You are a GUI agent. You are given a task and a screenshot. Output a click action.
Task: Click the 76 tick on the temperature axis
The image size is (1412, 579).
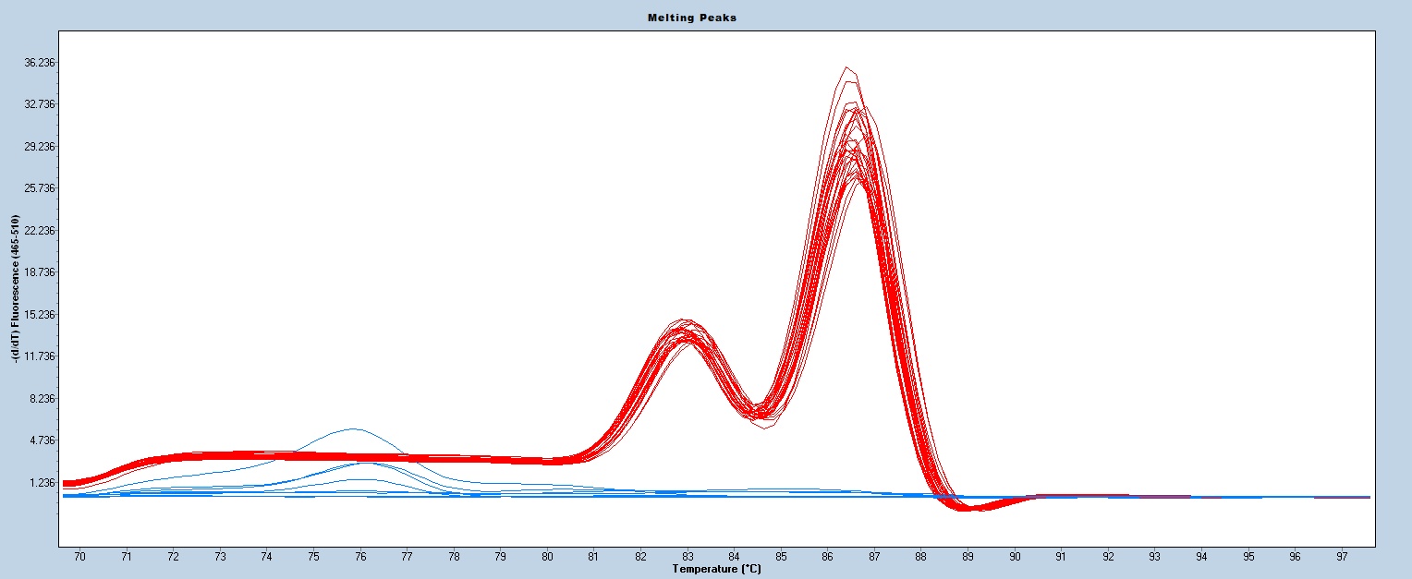pyautogui.click(x=360, y=557)
